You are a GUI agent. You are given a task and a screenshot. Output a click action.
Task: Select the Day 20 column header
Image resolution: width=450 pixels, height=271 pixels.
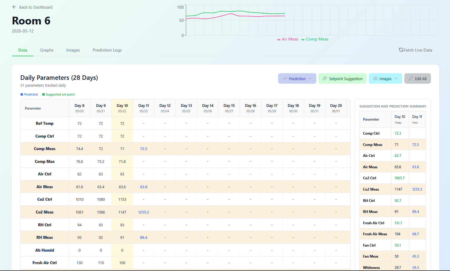336,108
